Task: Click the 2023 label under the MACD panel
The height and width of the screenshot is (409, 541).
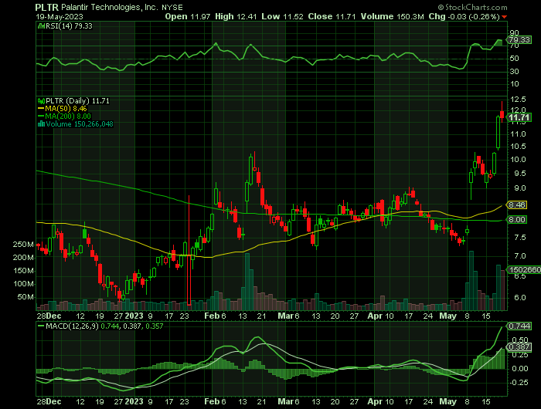Action: coord(134,402)
